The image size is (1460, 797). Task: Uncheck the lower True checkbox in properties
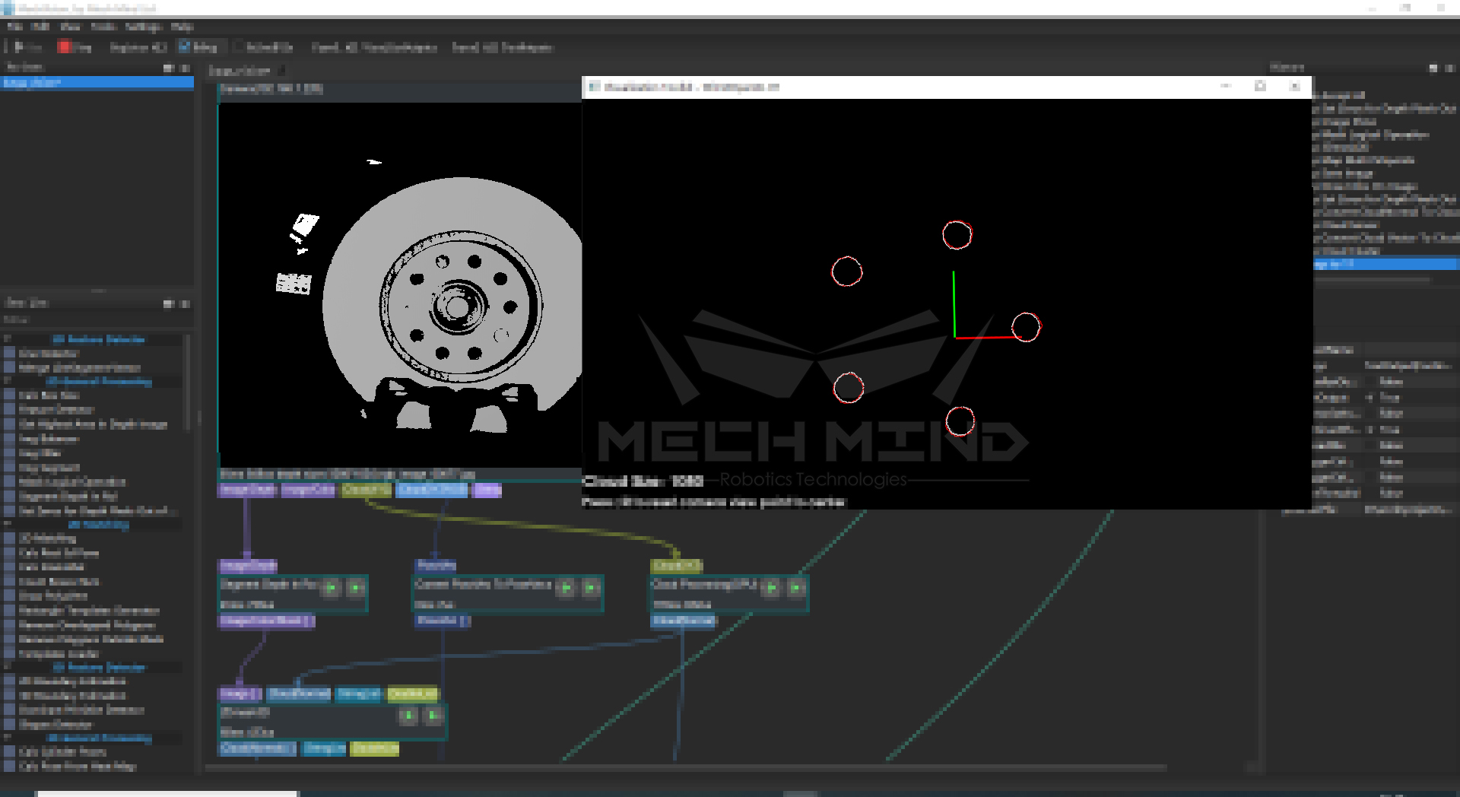pyautogui.click(x=1370, y=430)
